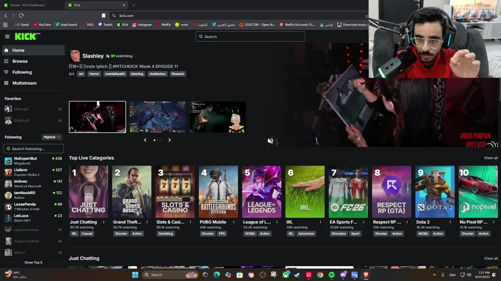This screenshot has height=281, width=501.
Task: Open three-dot menu on Slots & Casino card
Action: (190, 222)
